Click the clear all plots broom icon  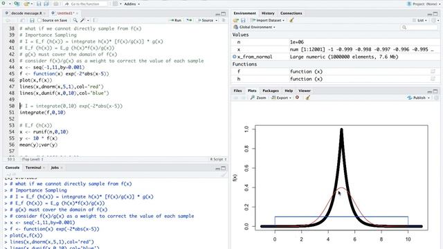[x=307, y=98]
